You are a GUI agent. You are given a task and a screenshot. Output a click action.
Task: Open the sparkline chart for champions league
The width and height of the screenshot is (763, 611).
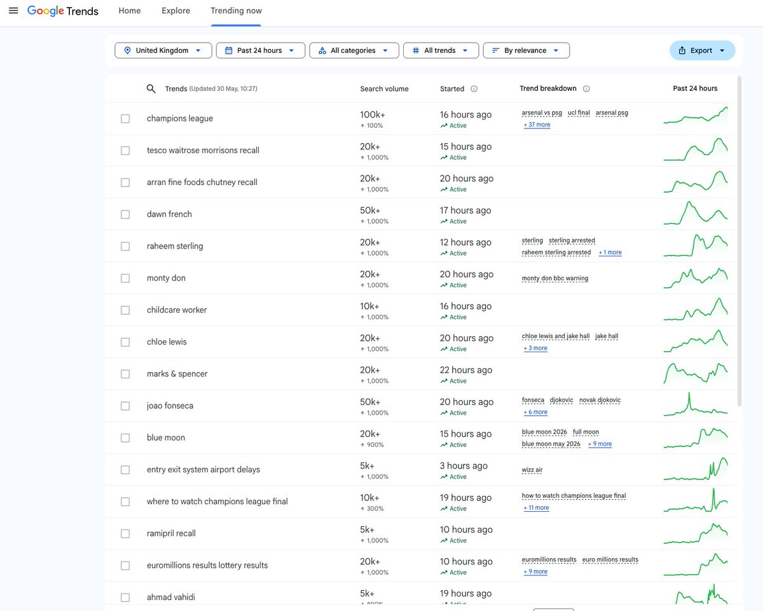(696, 116)
